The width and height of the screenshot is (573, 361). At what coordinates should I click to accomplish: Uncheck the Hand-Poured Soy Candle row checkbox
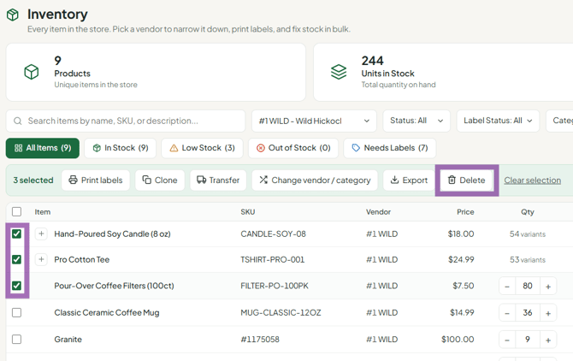click(x=16, y=234)
